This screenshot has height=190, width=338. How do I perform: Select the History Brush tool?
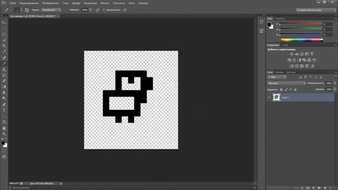point(4,75)
